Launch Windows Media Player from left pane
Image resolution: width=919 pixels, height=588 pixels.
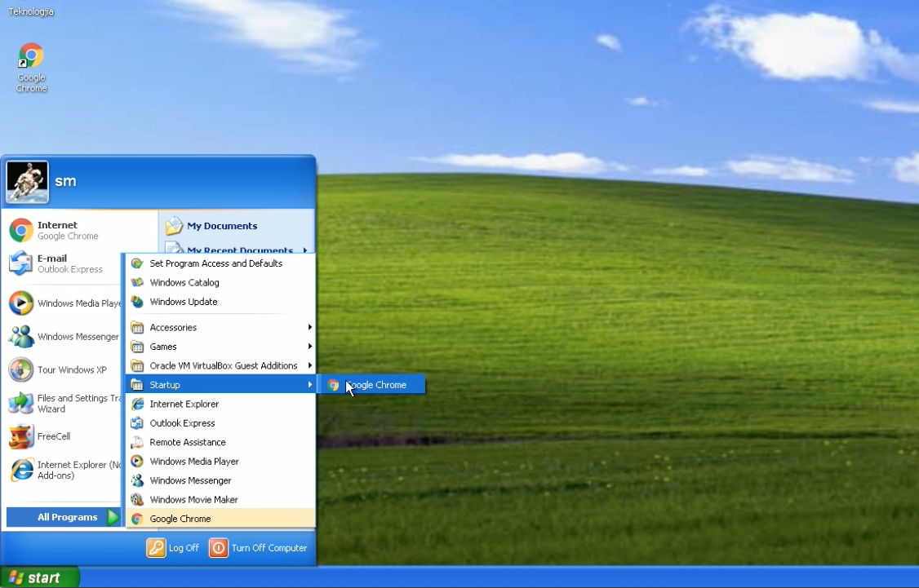click(x=21, y=303)
